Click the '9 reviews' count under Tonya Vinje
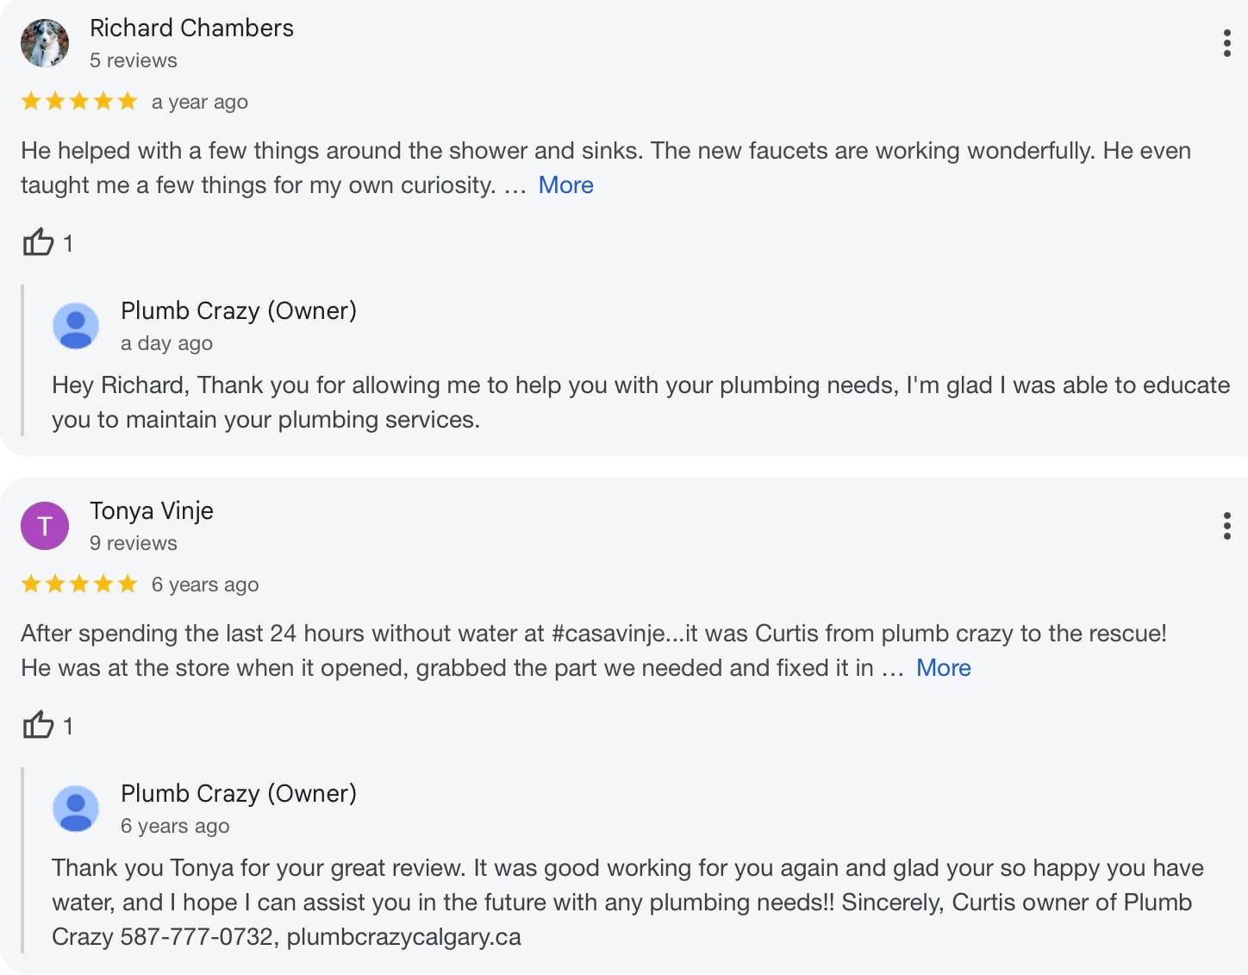 [134, 543]
